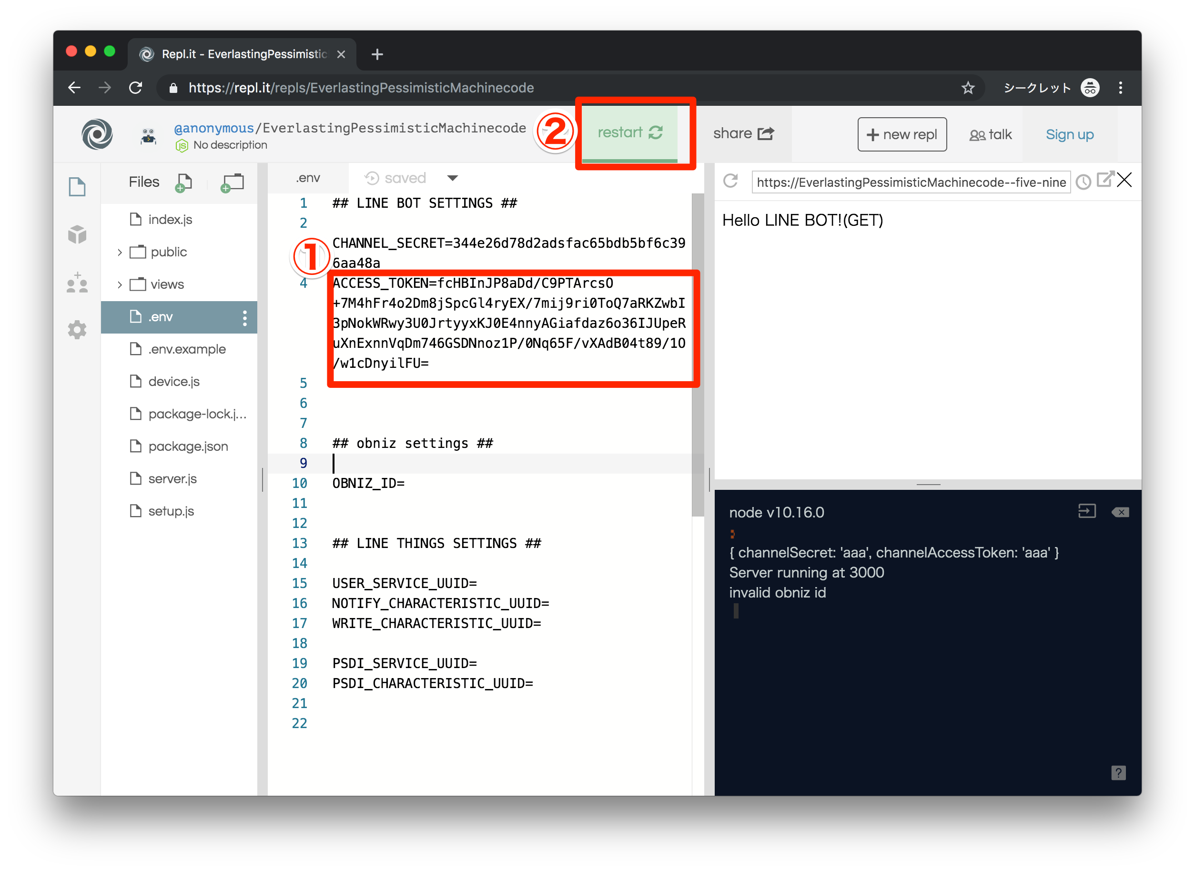
Task: Click the share button
Action: (x=744, y=133)
